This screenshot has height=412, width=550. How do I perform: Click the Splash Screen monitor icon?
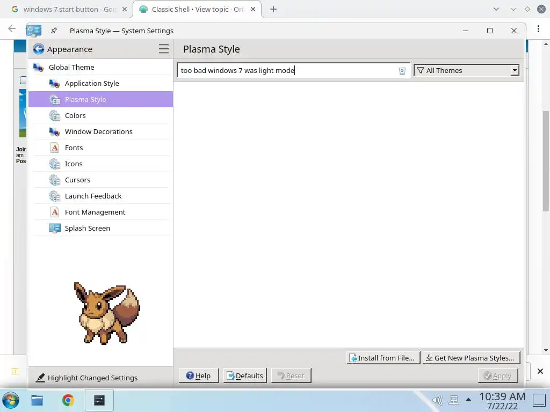coord(55,229)
